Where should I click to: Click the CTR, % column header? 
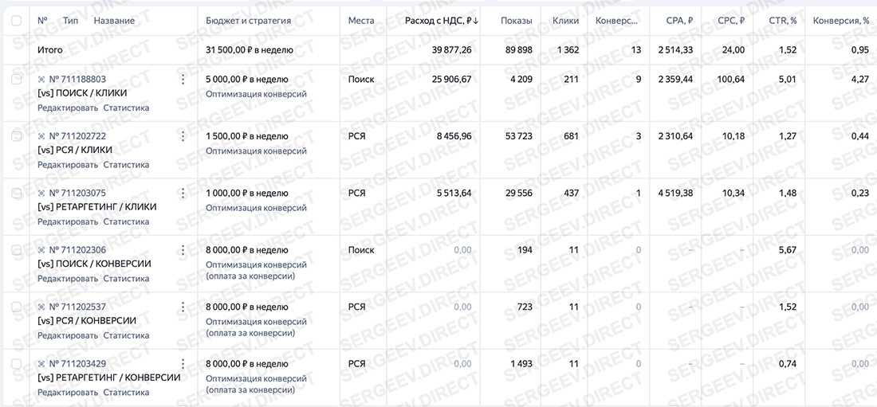pyautogui.click(x=783, y=21)
